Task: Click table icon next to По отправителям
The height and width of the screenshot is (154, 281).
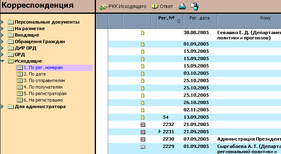Action: pyautogui.click(x=20, y=80)
